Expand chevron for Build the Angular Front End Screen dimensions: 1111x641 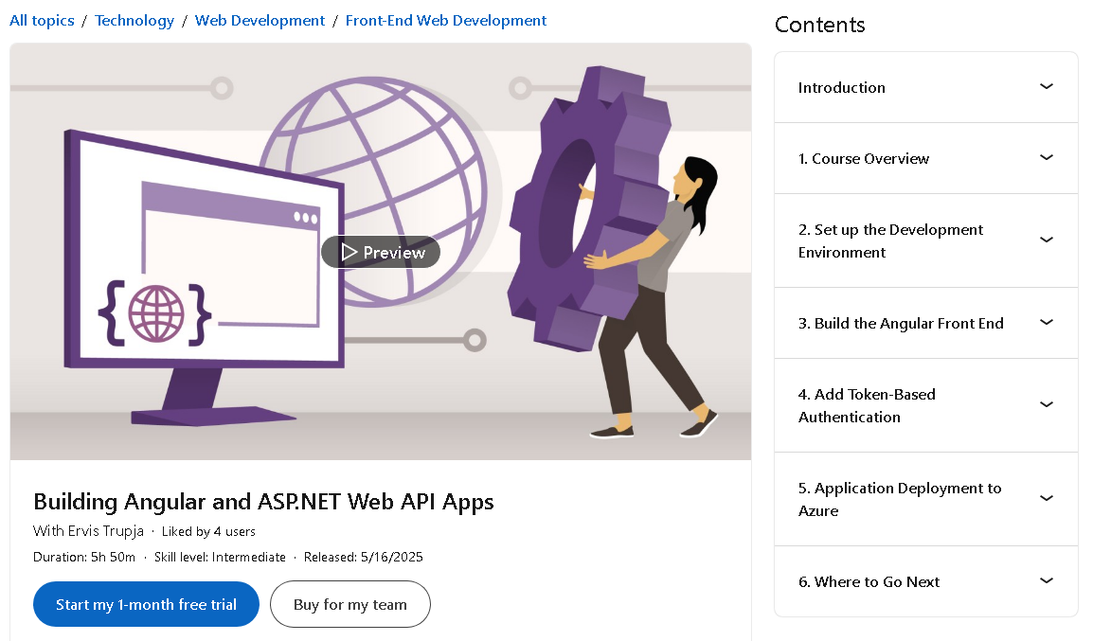1047,322
